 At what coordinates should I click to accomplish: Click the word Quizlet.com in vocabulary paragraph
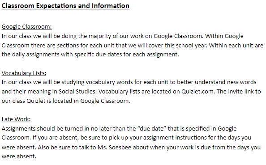coord(198,92)
